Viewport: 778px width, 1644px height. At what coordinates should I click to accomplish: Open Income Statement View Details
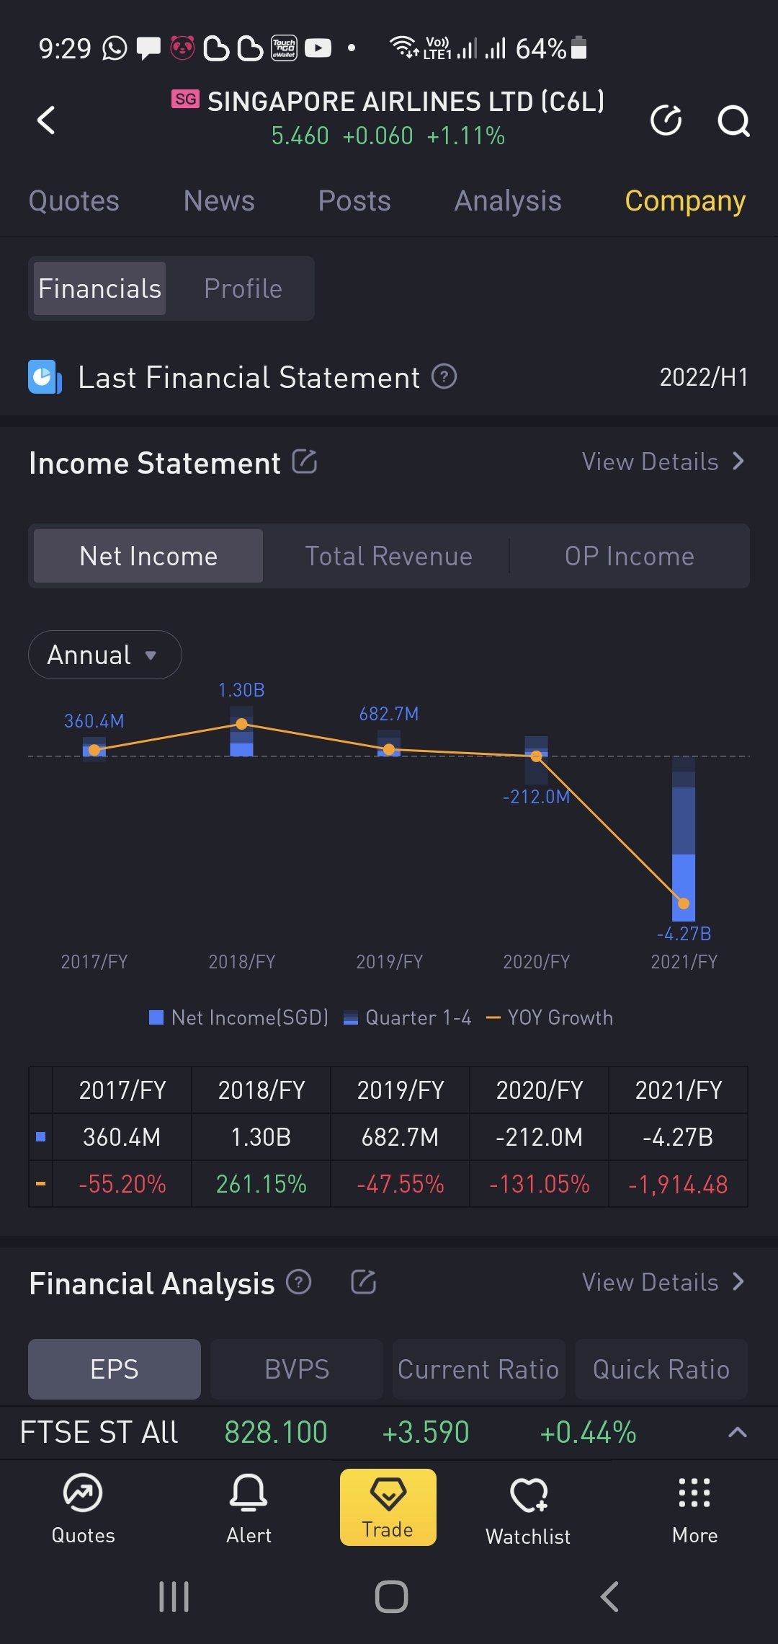(x=663, y=461)
